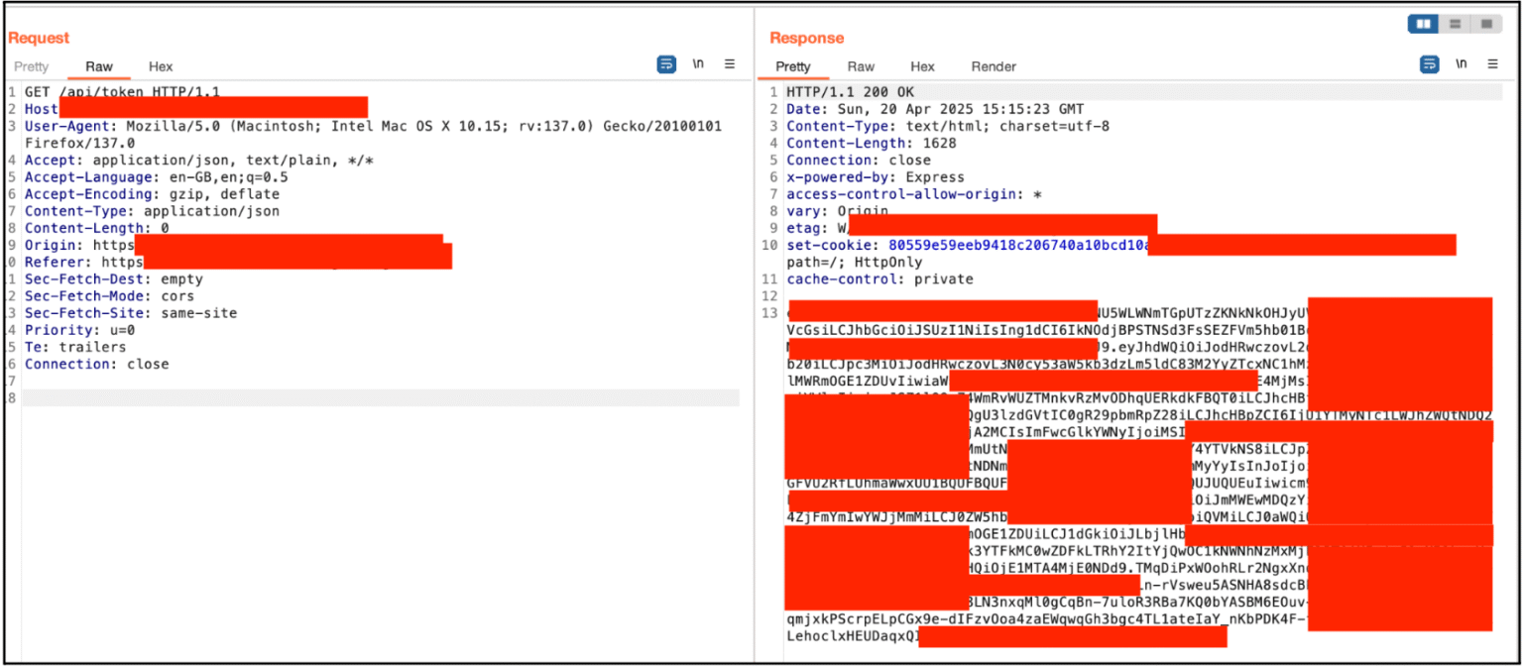The height and width of the screenshot is (668, 1523).
Task: Click the Host header name in request
Action: [x=42, y=109]
